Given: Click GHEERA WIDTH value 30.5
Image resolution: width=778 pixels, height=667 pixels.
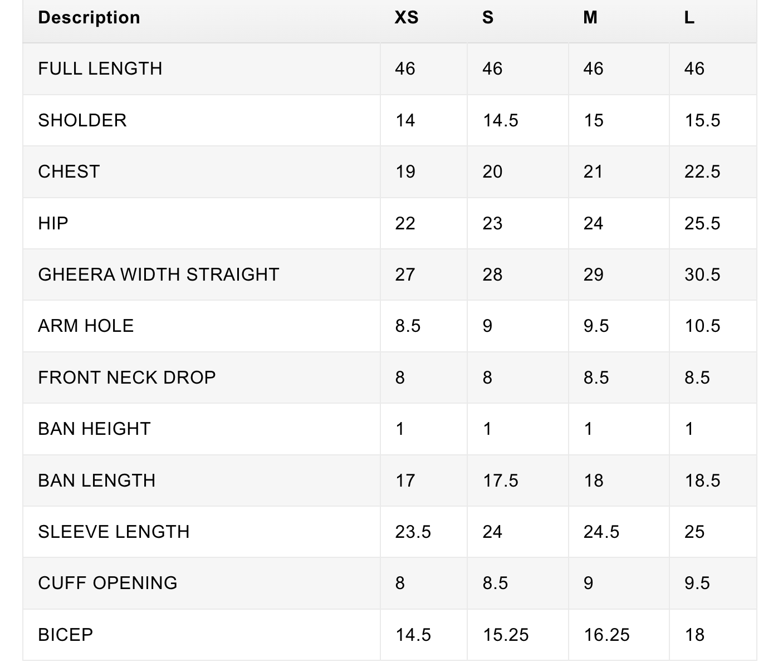Looking at the screenshot, I should [702, 274].
